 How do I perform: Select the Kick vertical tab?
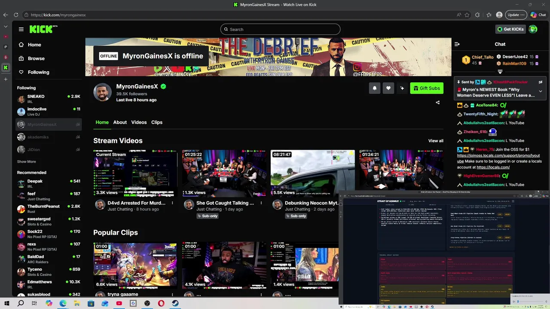click(x=6, y=67)
